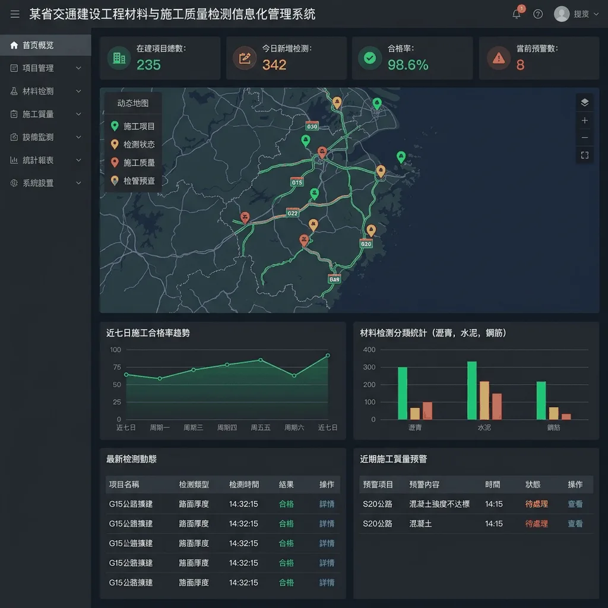This screenshot has width=608, height=608.
Task: Expand the user account dropdown chevron
Action: (596, 14)
